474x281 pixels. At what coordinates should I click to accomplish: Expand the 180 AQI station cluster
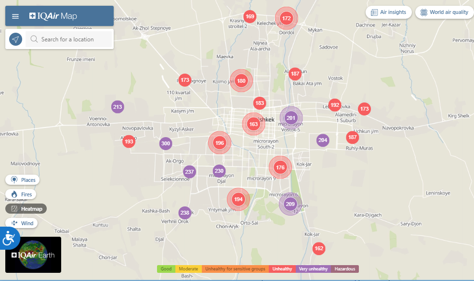(x=241, y=81)
